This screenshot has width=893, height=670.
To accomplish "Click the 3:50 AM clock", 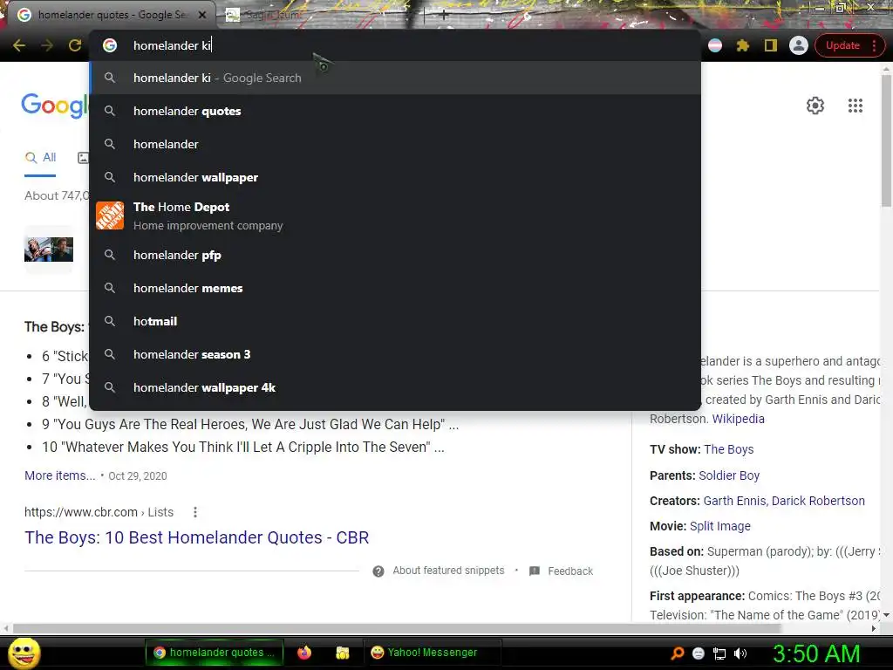I will click(816, 653).
